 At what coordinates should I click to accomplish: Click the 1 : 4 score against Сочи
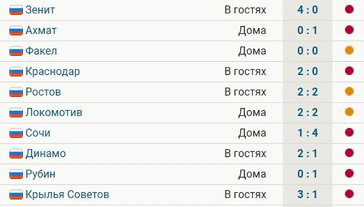(307, 133)
